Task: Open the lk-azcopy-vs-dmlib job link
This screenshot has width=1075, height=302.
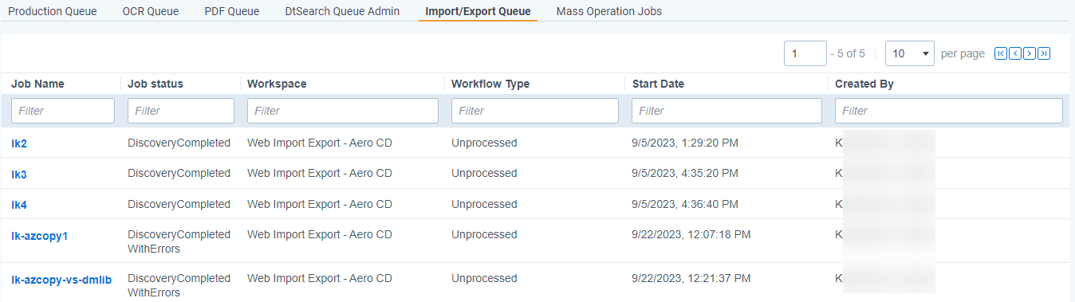Action: 61,280
